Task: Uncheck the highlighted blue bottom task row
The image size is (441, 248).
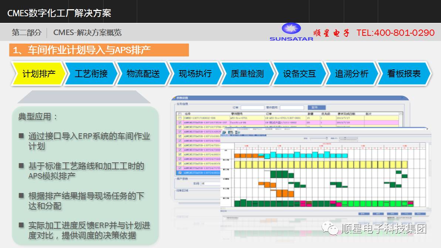Action: point(180,172)
